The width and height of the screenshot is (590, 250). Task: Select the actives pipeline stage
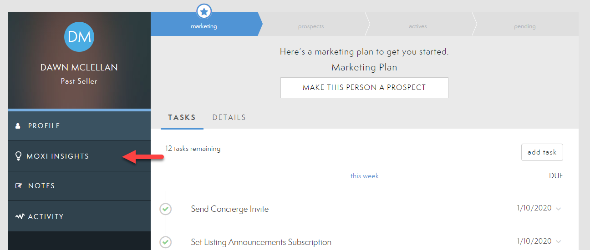pos(417,26)
